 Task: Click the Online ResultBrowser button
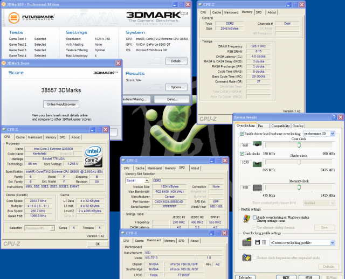coord(61,104)
